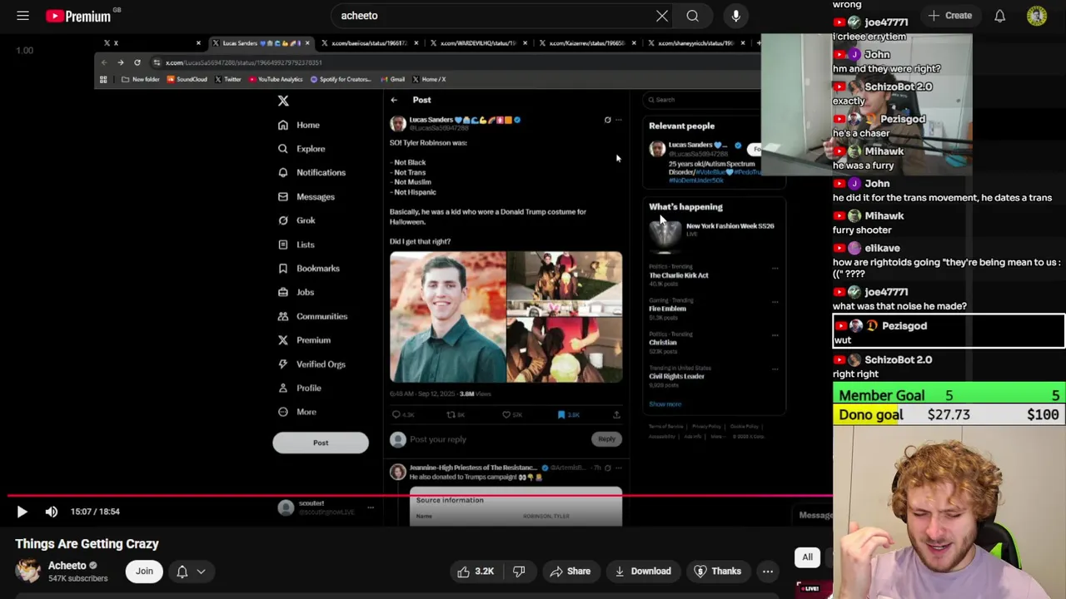Screen dimensions: 1066x599
Task: Toggle channel notification bell
Action: [x=182, y=572]
